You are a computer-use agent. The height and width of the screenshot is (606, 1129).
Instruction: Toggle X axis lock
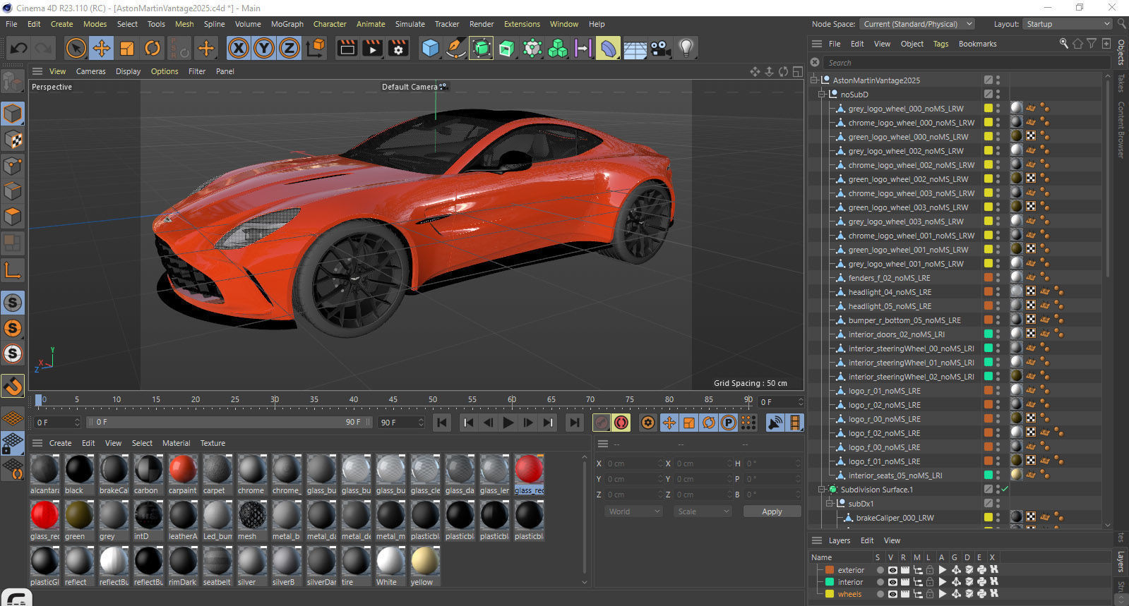239,48
